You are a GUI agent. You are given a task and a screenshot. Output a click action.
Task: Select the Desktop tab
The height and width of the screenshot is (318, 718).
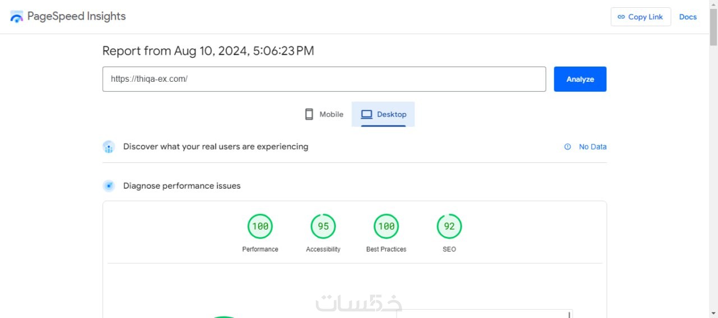(x=384, y=114)
